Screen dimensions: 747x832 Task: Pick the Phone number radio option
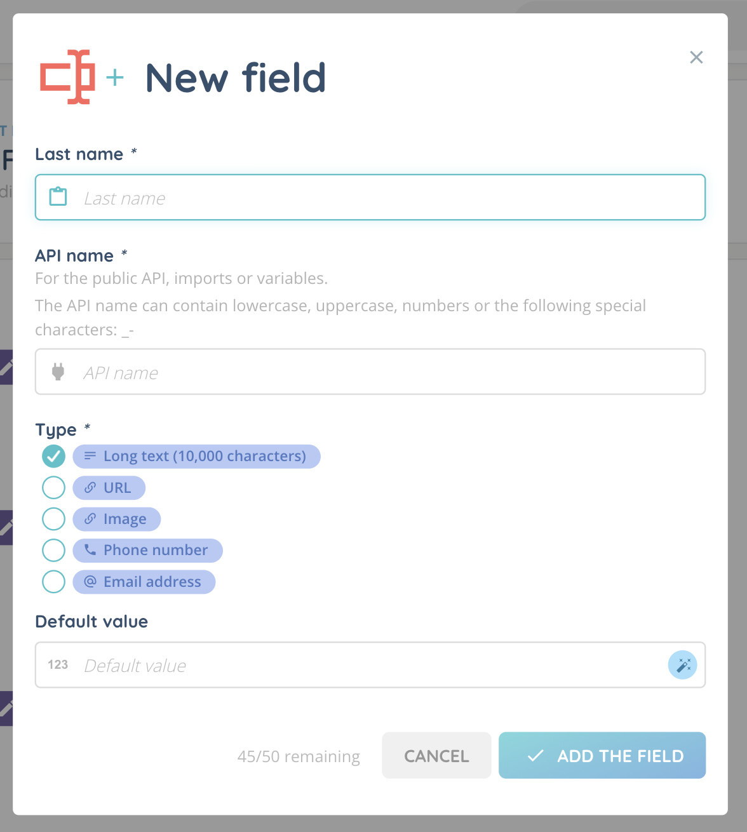pos(53,551)
